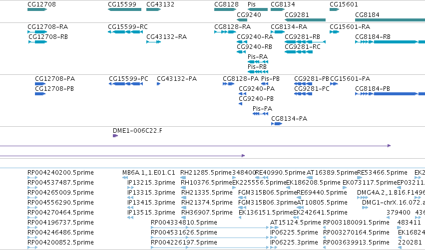Select protein CG9281-PC
Image resolution: width=425 pixels, height=250 pixels.
click(303, 94)
